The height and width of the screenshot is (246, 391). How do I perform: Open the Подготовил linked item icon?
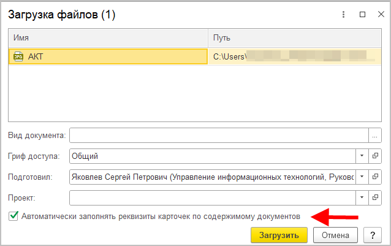(x=375, y=177)
